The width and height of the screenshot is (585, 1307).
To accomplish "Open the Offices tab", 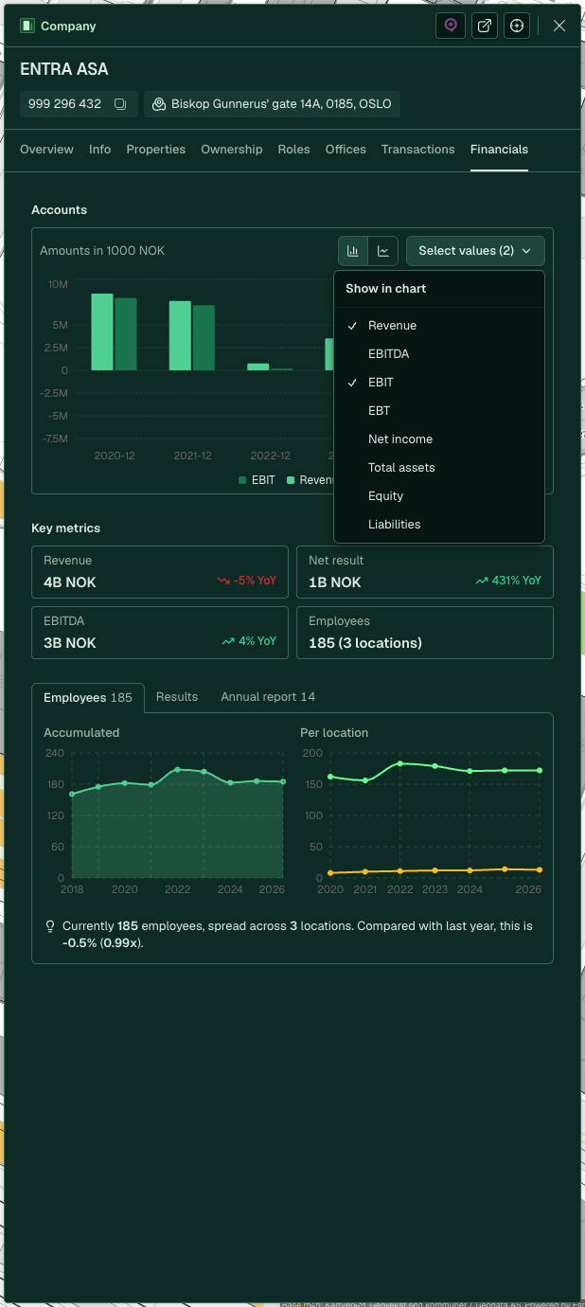I will point(346,150).
